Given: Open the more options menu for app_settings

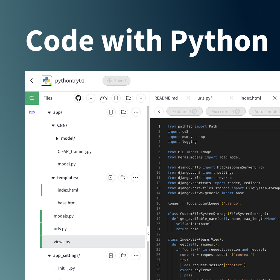Looking at the screenshot, I should 136,255.
